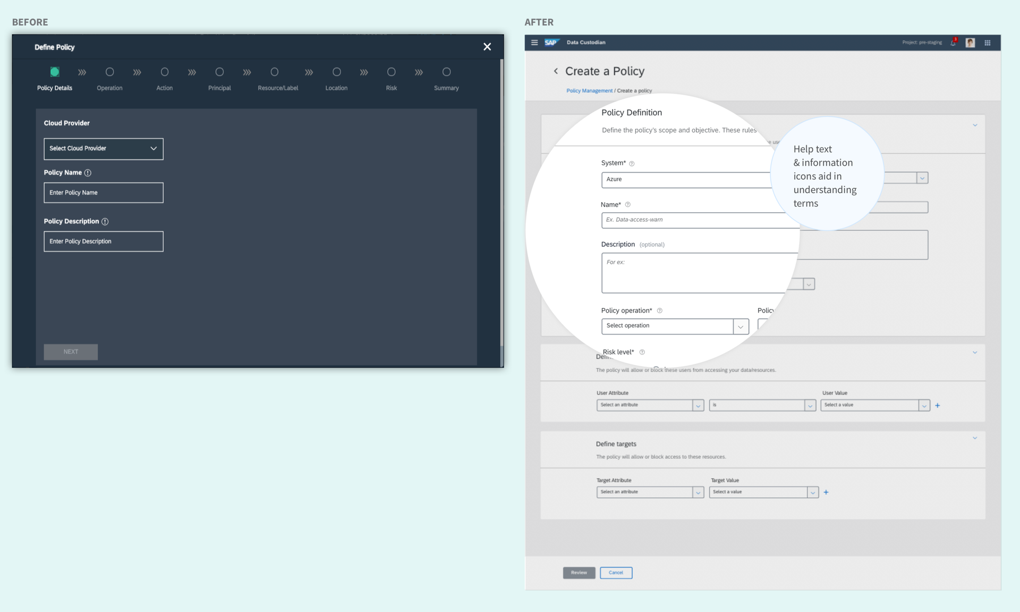
Task: Open the Select operation dropdown
Action: pyautogui.click(x=675, y=326)
